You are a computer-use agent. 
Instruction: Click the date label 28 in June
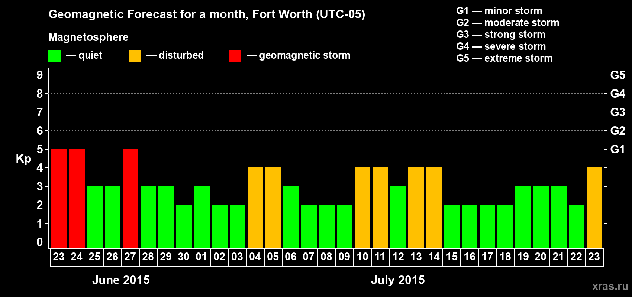[x=148, y=257]
